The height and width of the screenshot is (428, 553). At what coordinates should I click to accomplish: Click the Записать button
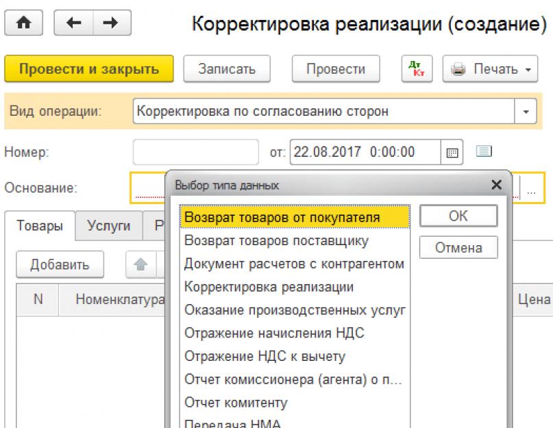(227, 69)
